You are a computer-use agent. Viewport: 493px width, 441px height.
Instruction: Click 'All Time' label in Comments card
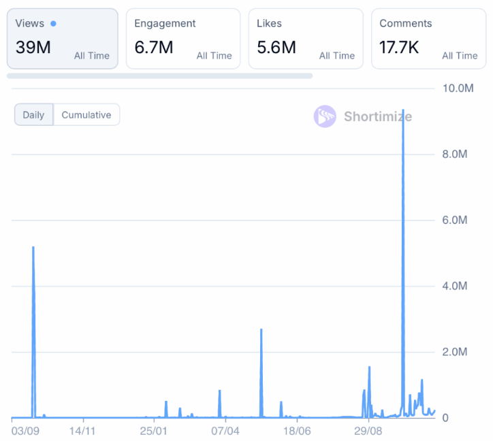[460, 56]
